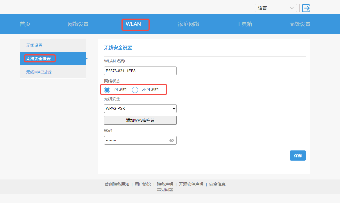Open 无线MAC过滤 in the sidebar
The image size is (340, 203).
[39, 72]
